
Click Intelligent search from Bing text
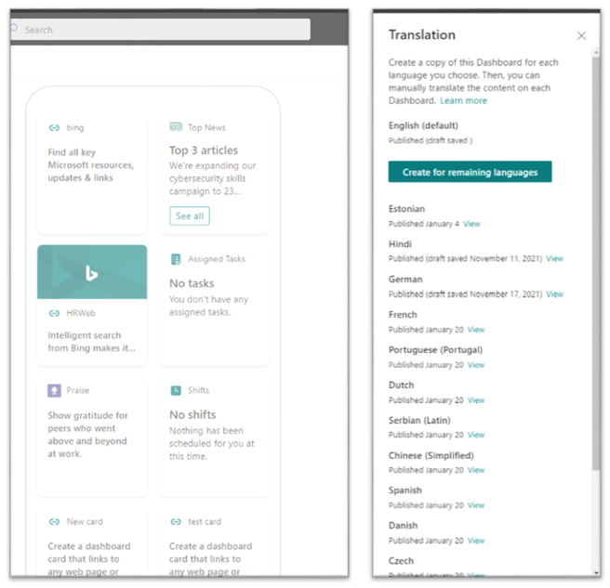[92, 342]
